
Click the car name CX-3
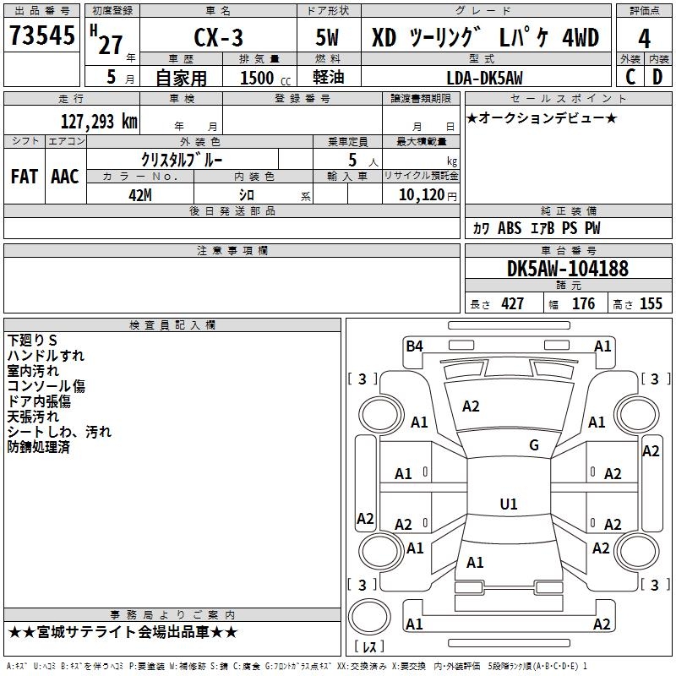(219, 37)
